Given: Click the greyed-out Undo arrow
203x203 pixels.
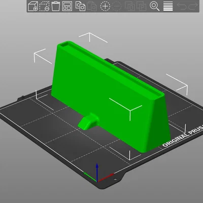Looking at the screenshot, I should [x=182, y=6].
